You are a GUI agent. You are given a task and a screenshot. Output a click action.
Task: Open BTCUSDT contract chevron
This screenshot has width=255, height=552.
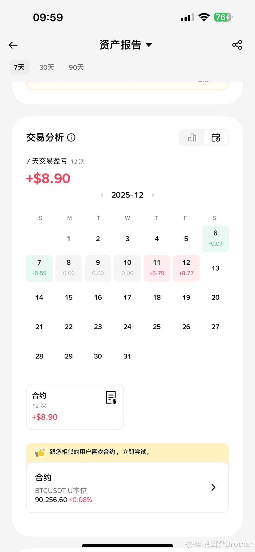[213, 487]
